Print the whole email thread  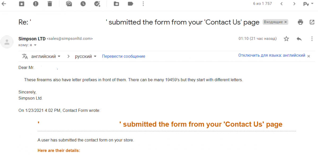coord(300,22)
